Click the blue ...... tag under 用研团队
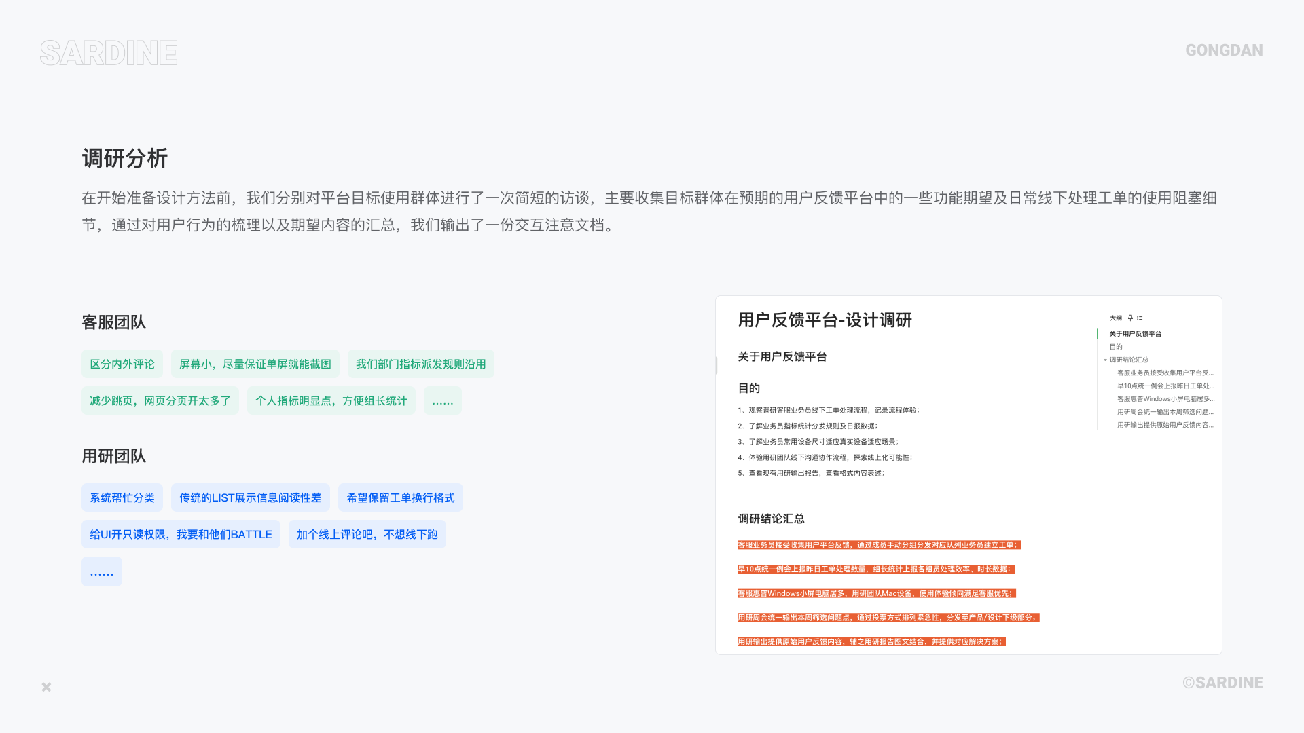The height and width of the screenshot is (733, 1304). (x=102, y=571)
